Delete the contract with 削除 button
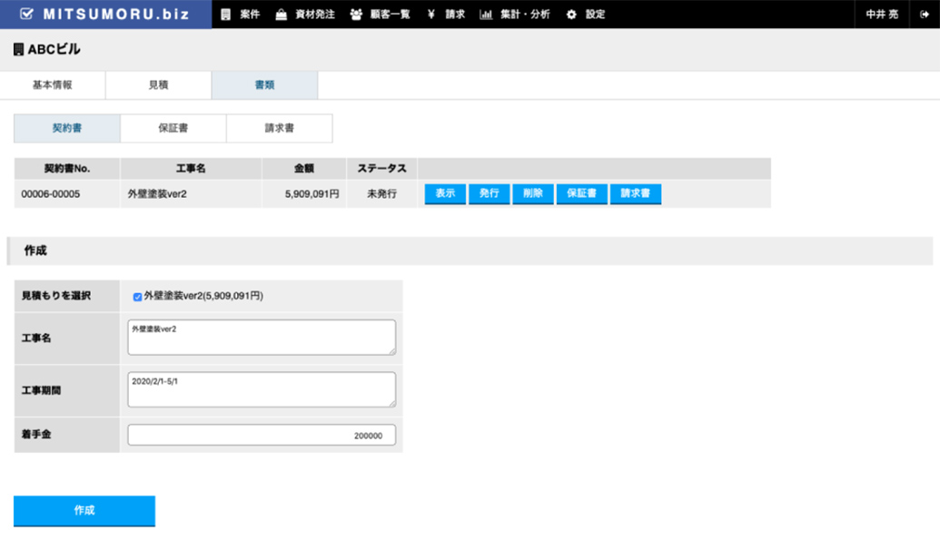The width and height of the screenshot is (940, 540). (532, 194)
